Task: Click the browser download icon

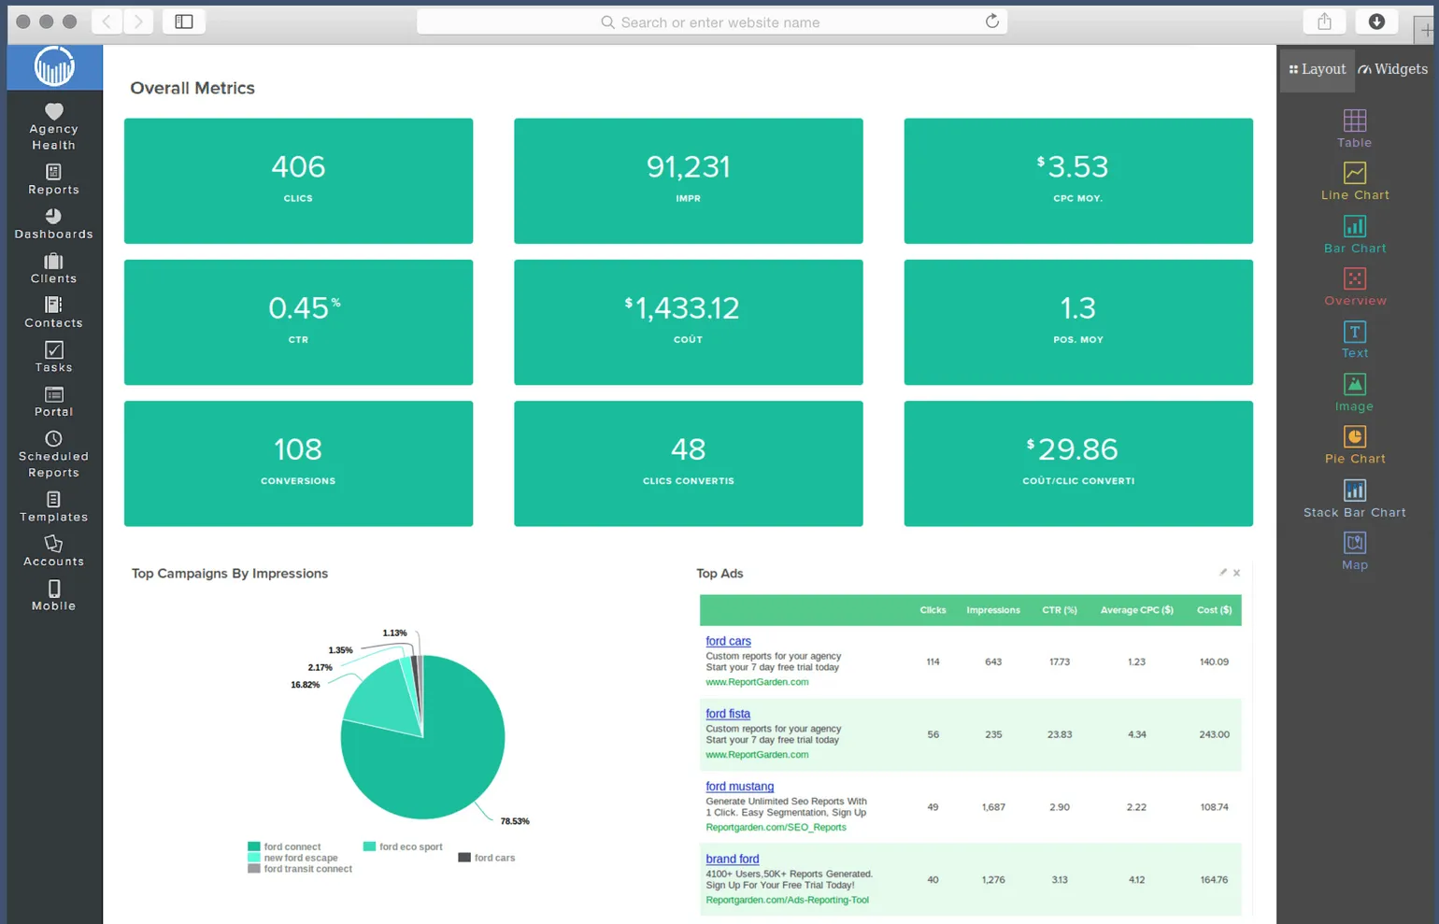Action: [x=1375, y=21]
